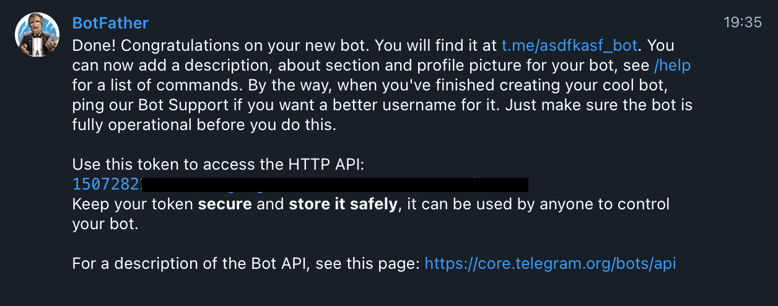Screen dimensions: 778x306
Task: Click the "fully operational before you do this" line
Action: tap(204, 125)
